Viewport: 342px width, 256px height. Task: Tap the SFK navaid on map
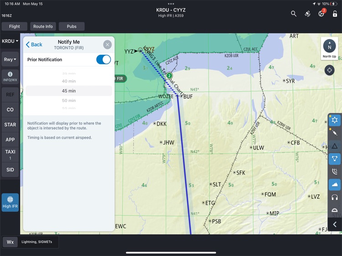coord(239,173)
